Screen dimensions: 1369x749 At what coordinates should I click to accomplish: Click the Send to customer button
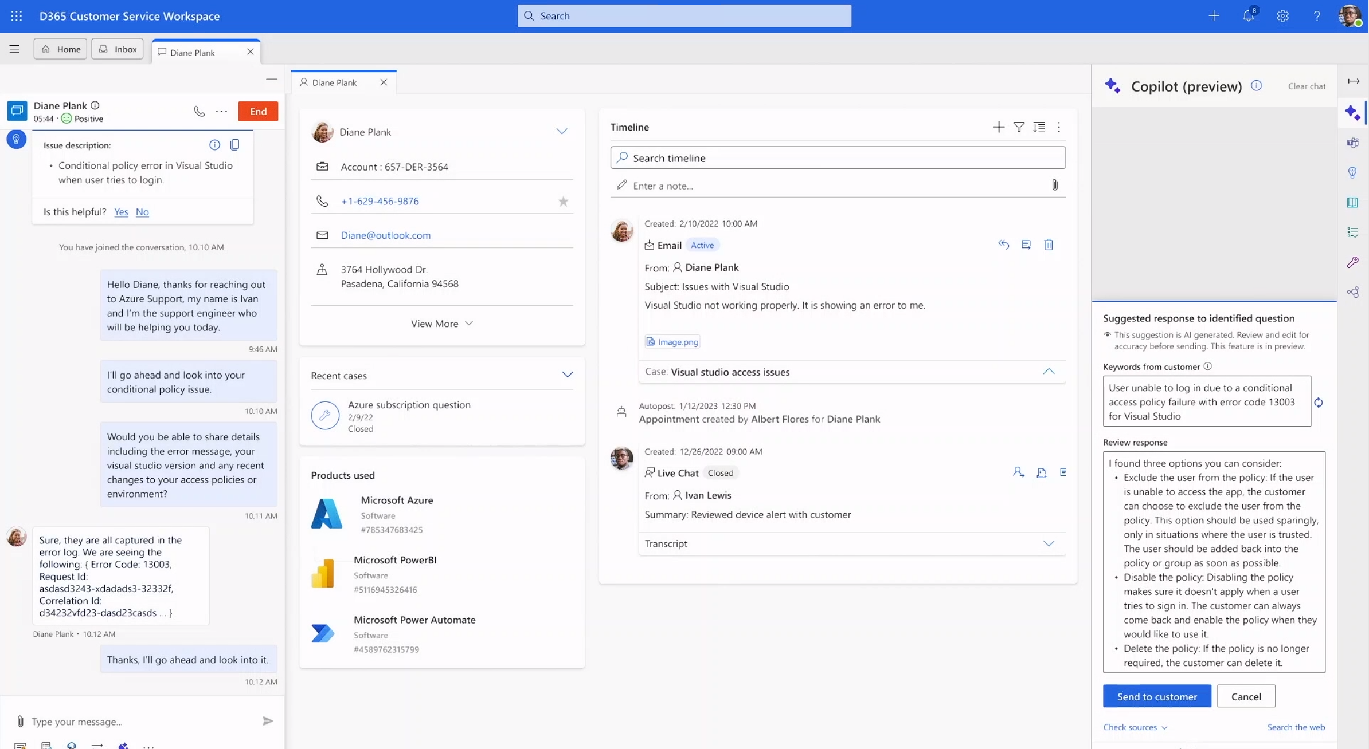pos(1157,696)
